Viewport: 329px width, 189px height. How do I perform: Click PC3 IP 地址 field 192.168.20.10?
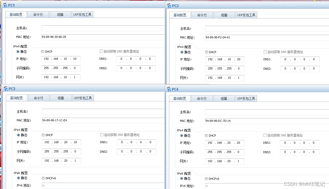click(61, 142)
